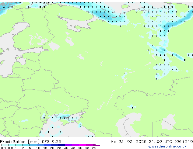Click the 5–10 mm light blue swatch
The image size is (193, 149).
(33, 145)
